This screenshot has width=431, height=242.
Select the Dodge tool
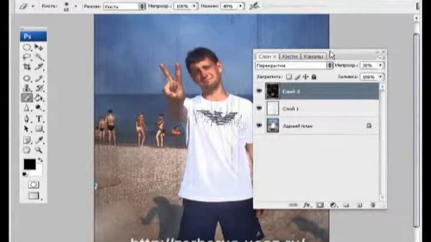[x=39, y=108]
